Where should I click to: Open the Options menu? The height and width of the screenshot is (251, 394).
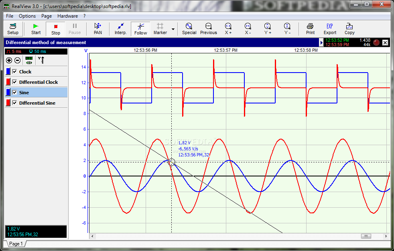pyautogui.click(x=27, y=16)
